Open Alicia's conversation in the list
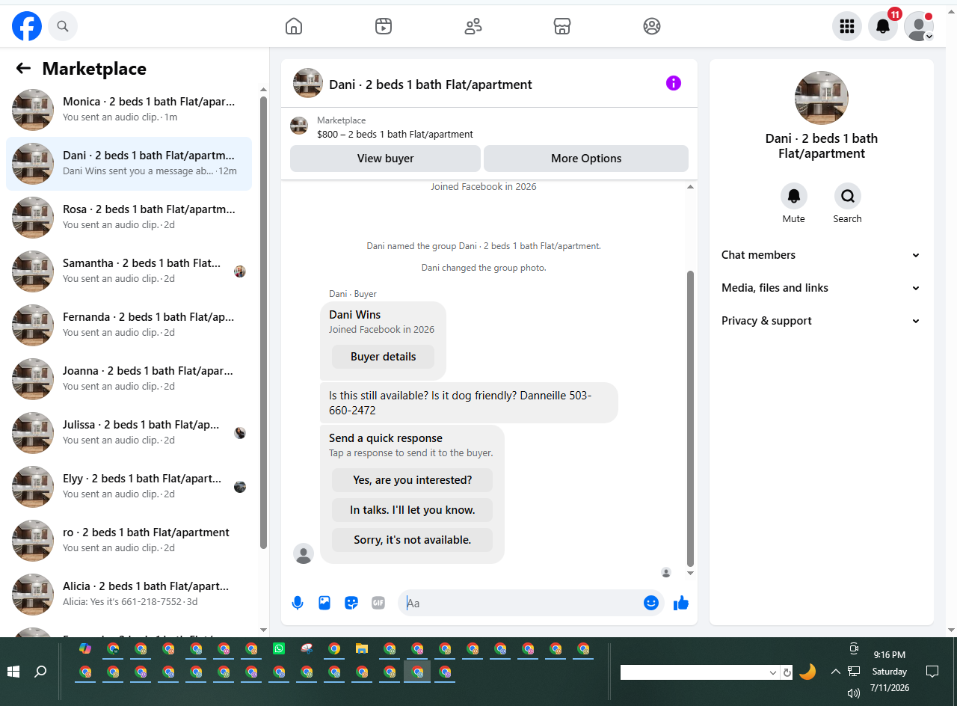 point(129,595)
